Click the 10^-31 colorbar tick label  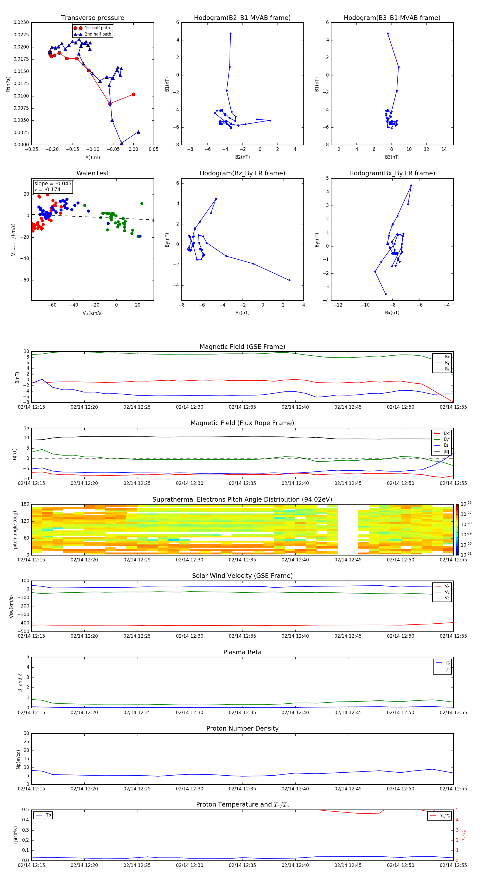tap(466, 555)
